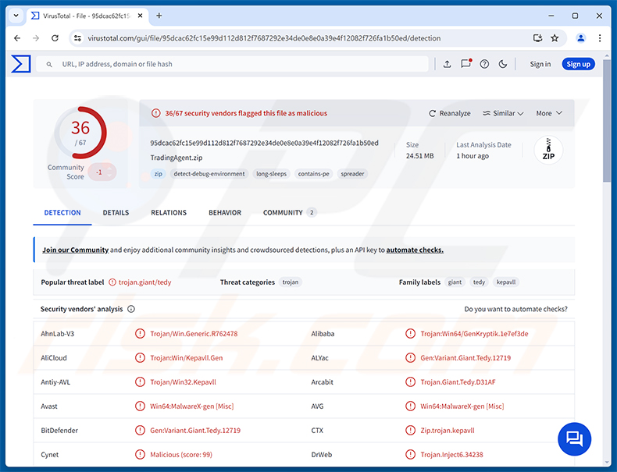
Task: Click ALYac detection Gen:Variant.Giant.Tedy.12719
Action: coord(465,358)
